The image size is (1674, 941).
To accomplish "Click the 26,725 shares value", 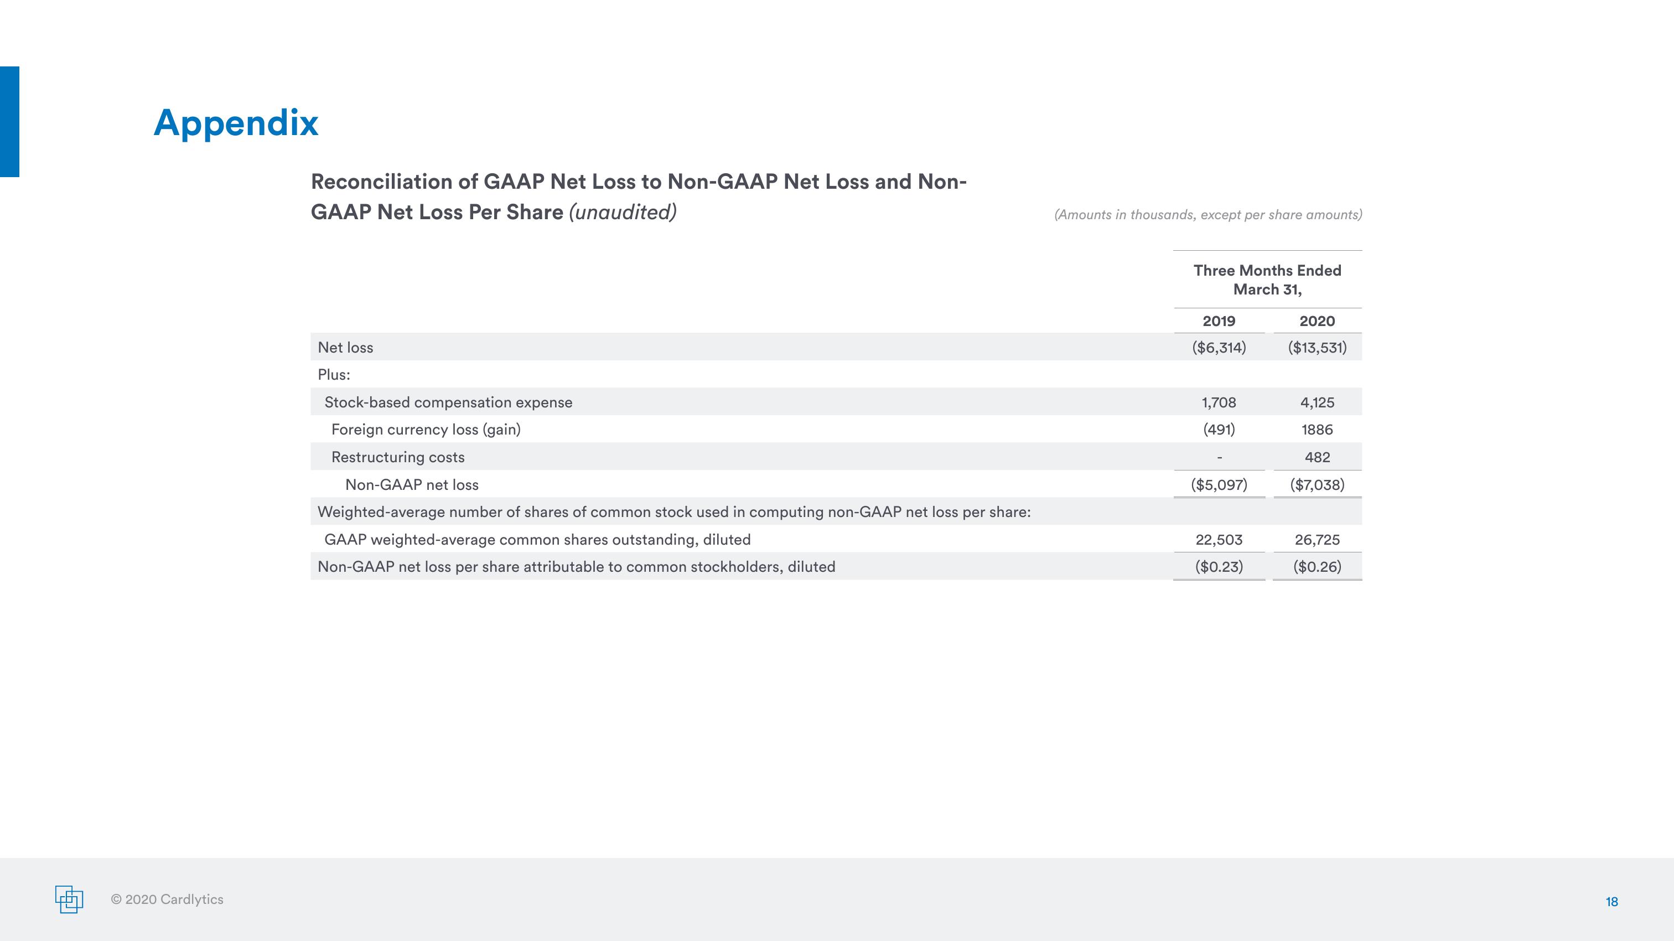I will (x=1317, y=539).
